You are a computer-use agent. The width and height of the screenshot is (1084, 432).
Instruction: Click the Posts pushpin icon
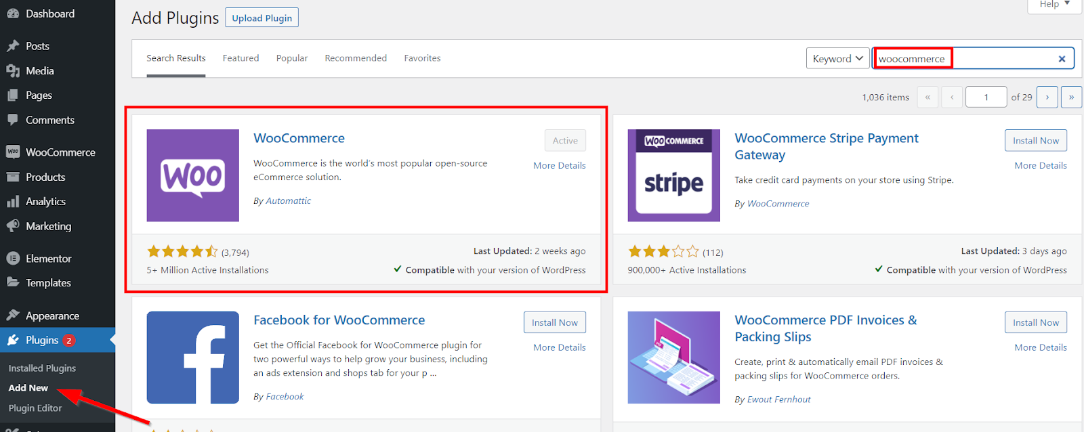pyautogui.click(x=13, y=46)
